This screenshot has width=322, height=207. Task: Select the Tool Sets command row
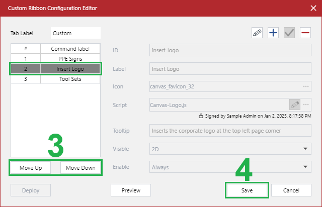point(70,79)
